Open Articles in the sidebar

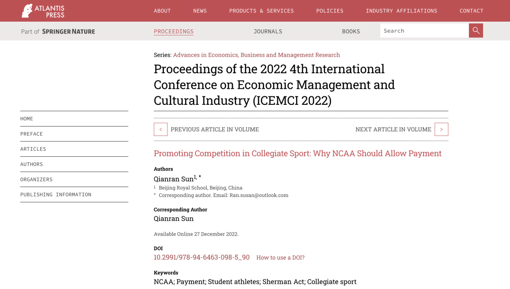[x=33, y=149]
